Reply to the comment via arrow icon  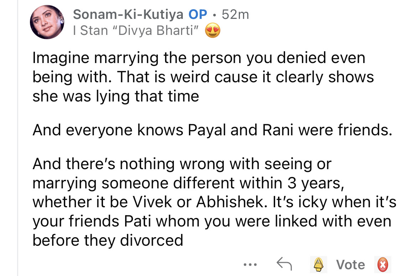pyautogui.click(x=284, y=264)
